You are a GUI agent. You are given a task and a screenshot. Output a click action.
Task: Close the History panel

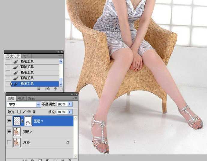tap(62, 52)
